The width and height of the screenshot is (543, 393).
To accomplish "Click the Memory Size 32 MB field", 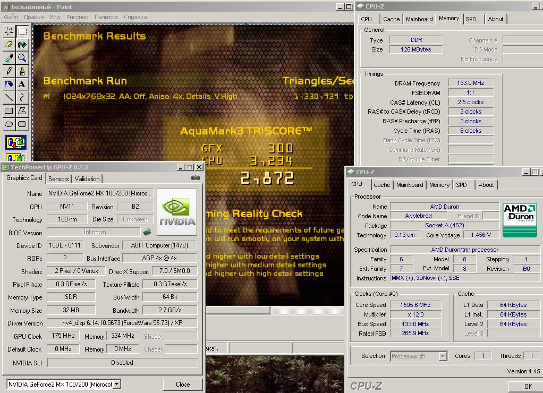I will (x=71, y=310).
